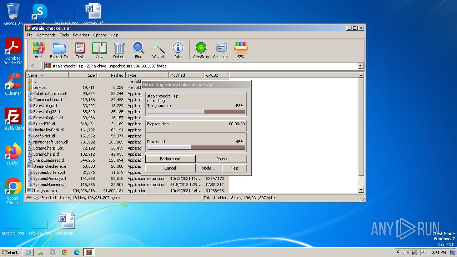Open Windows Explorer taskbar icon

tap(40, 252)
